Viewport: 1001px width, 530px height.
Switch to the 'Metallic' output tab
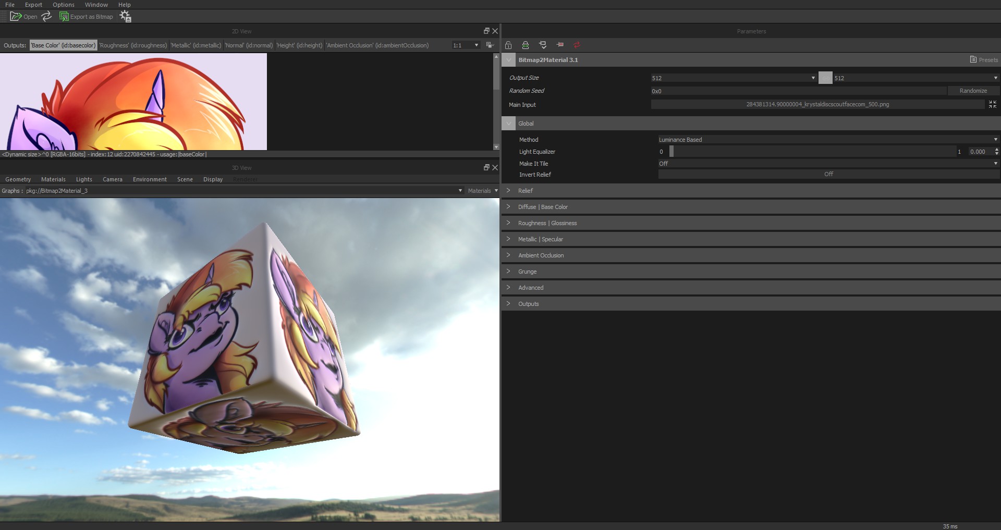196,45
